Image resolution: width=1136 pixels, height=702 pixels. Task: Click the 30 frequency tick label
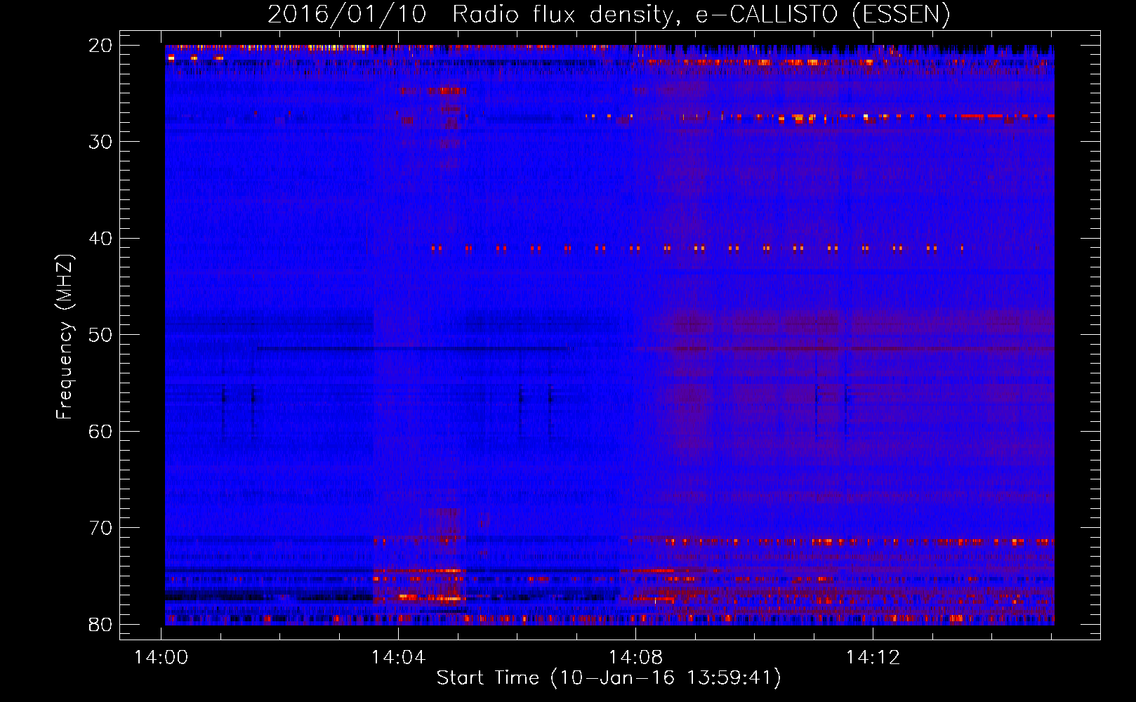click(x=101, y=142)
